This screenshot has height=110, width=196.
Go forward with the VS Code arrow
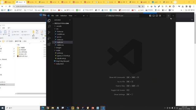[87, 16]
